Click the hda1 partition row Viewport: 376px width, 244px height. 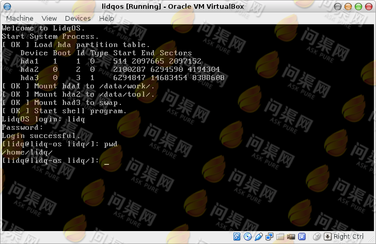(111, 62)
